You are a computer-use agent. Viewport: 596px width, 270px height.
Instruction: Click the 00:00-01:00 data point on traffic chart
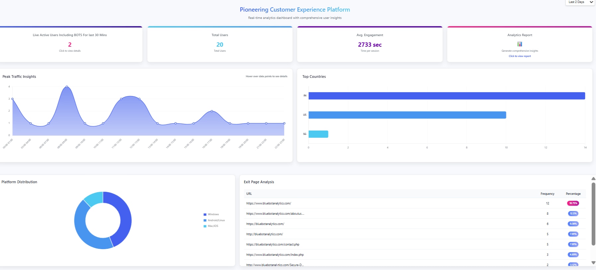coord(13,99)
